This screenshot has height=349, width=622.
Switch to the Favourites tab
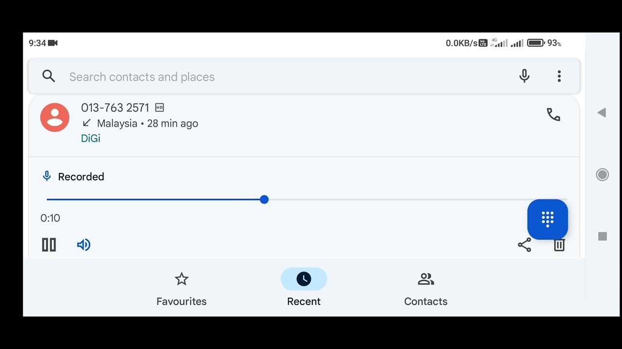pos(181,289)
